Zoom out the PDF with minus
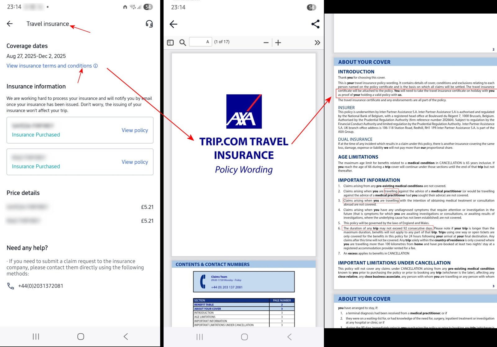 (x=266, y=43)
